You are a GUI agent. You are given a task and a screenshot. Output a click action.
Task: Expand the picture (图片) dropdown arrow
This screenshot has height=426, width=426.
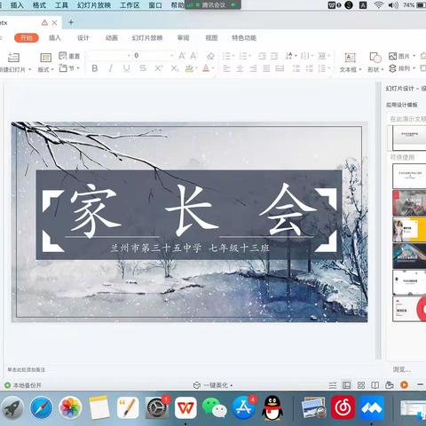click(x=414, y=56)
